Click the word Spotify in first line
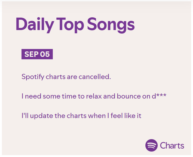Viewport: 193px width, 157px height. (x=33, y=77)
